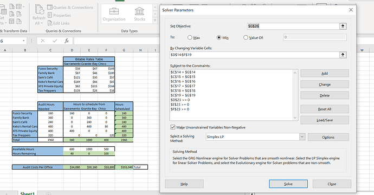374x195 pixels.
Task: Select the Stocks data type
Action: pos(139,14)
